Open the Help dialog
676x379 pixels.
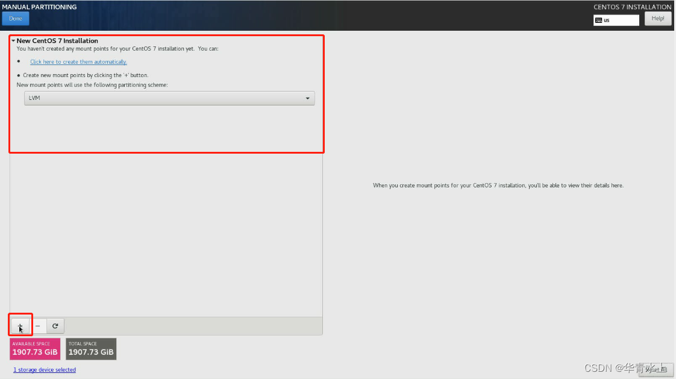(657, 19)
